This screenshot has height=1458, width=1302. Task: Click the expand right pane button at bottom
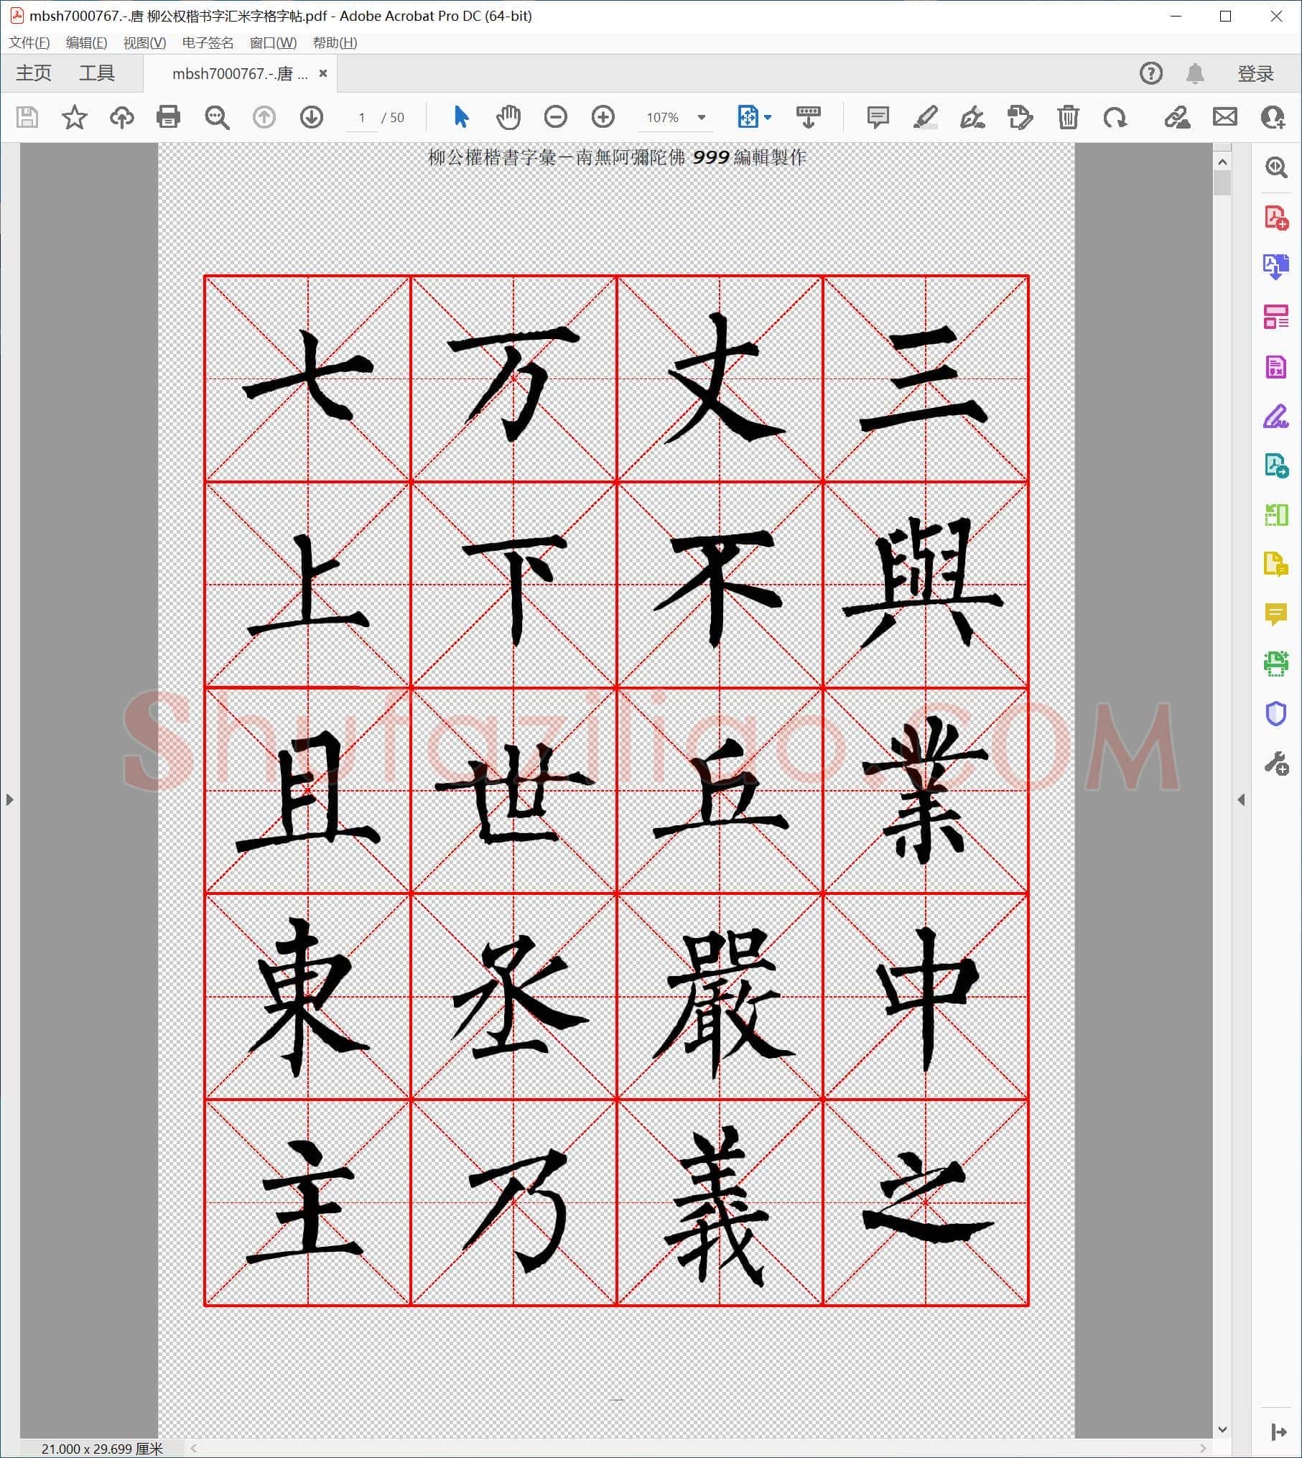(x=1278, y=1432)
